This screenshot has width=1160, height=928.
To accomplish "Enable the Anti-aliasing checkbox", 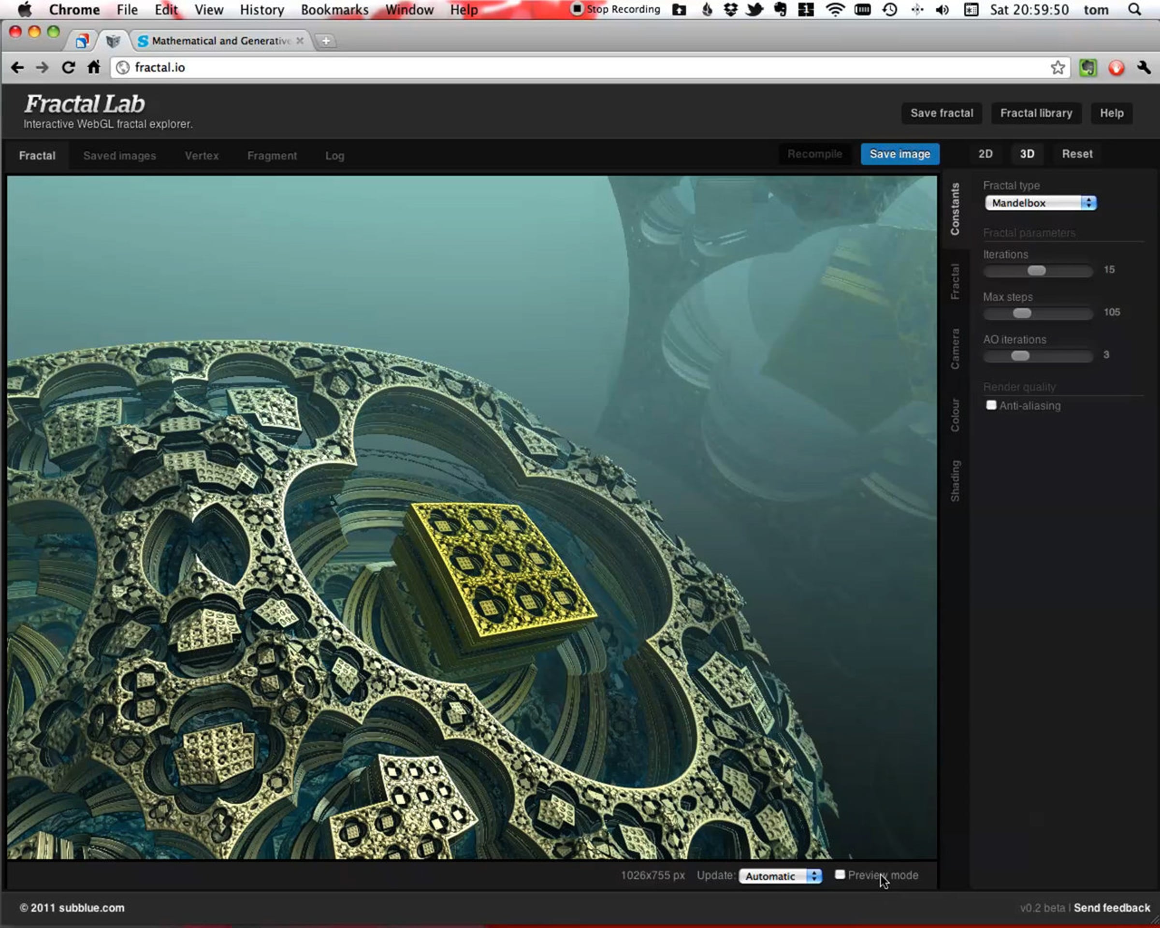I will [991, 405].
